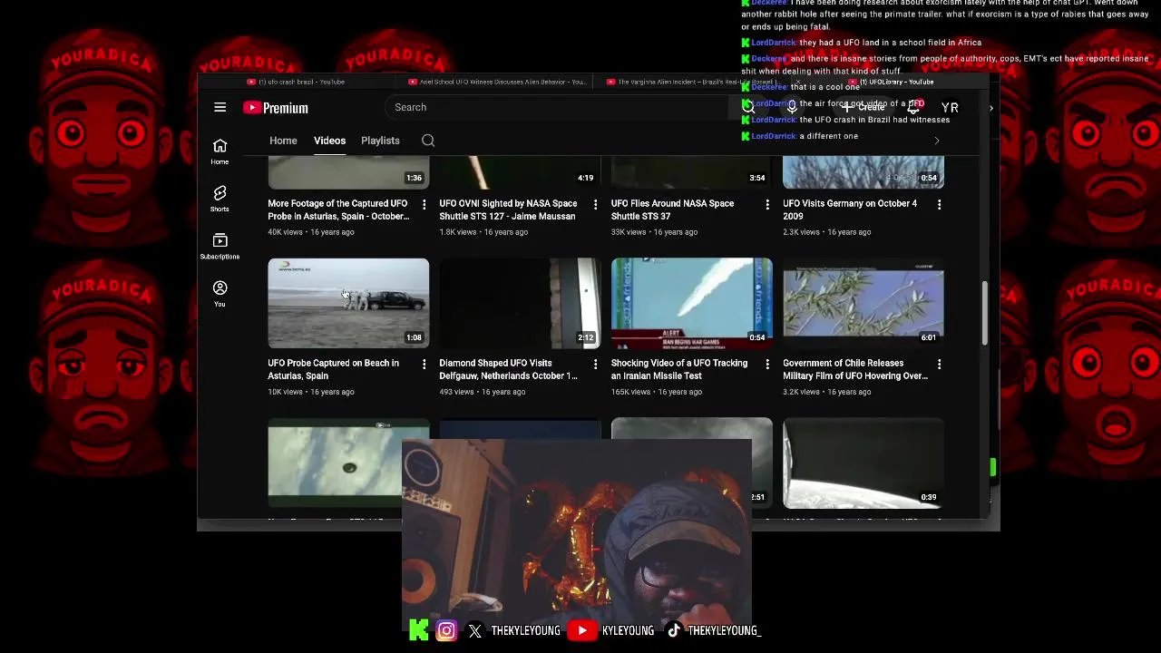This screenshot has height=653, width=1161.
Task: Open video title More Footage of the Captured UFO Probe
Action: tap(338, 210)
